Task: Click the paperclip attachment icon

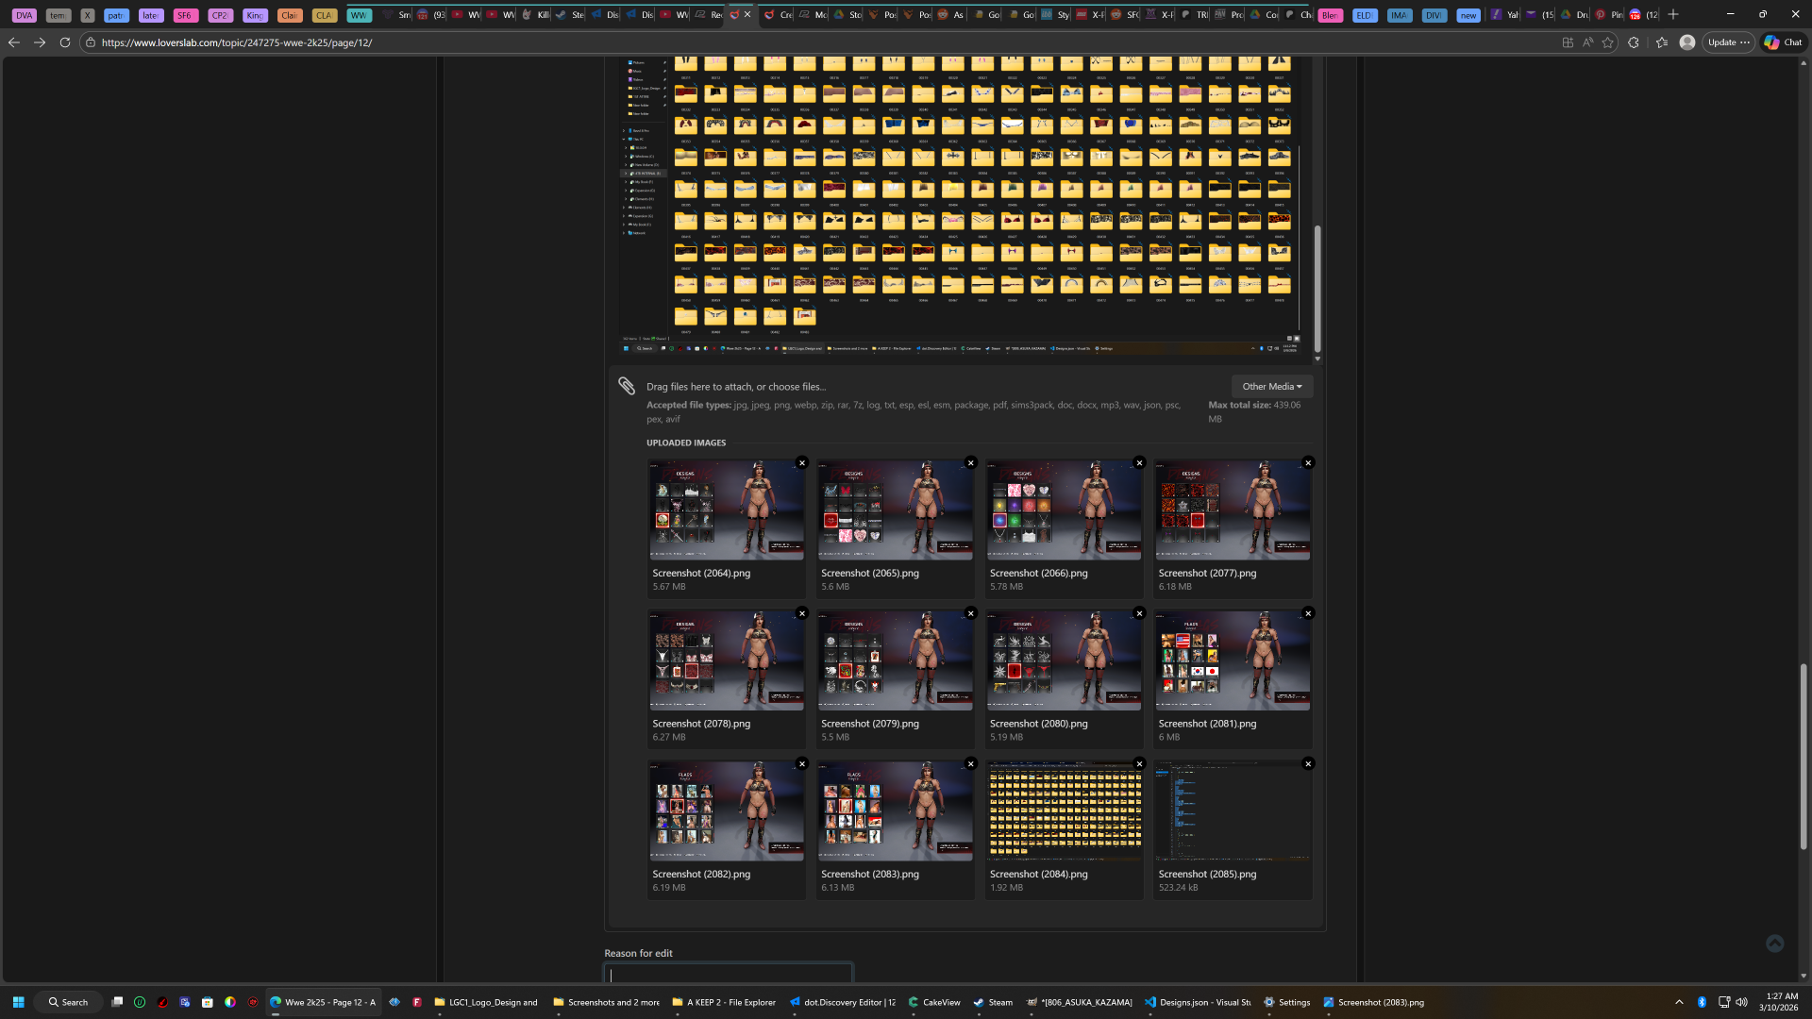Action: [627, 385]
